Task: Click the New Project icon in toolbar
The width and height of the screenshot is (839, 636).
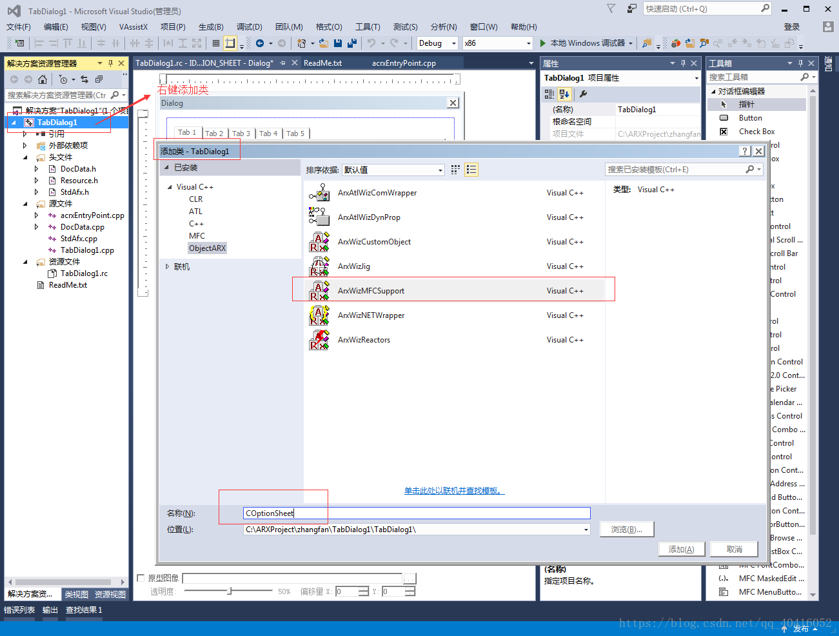Action: tap(301, 43)
